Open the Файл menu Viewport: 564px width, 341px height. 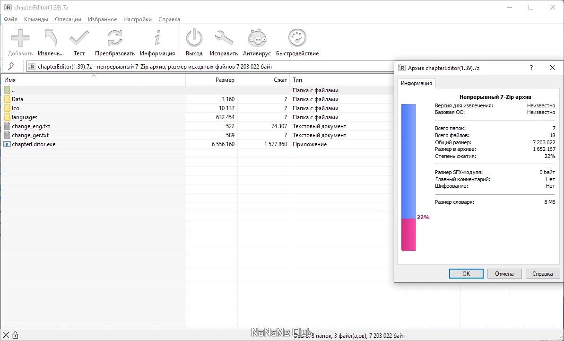(11, 19)
